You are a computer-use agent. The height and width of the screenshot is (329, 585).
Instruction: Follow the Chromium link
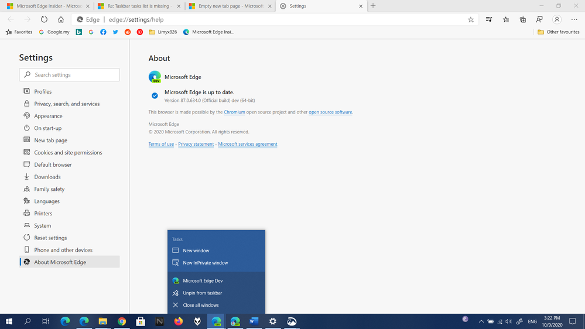pyautogui.click(x=234, y=112)
